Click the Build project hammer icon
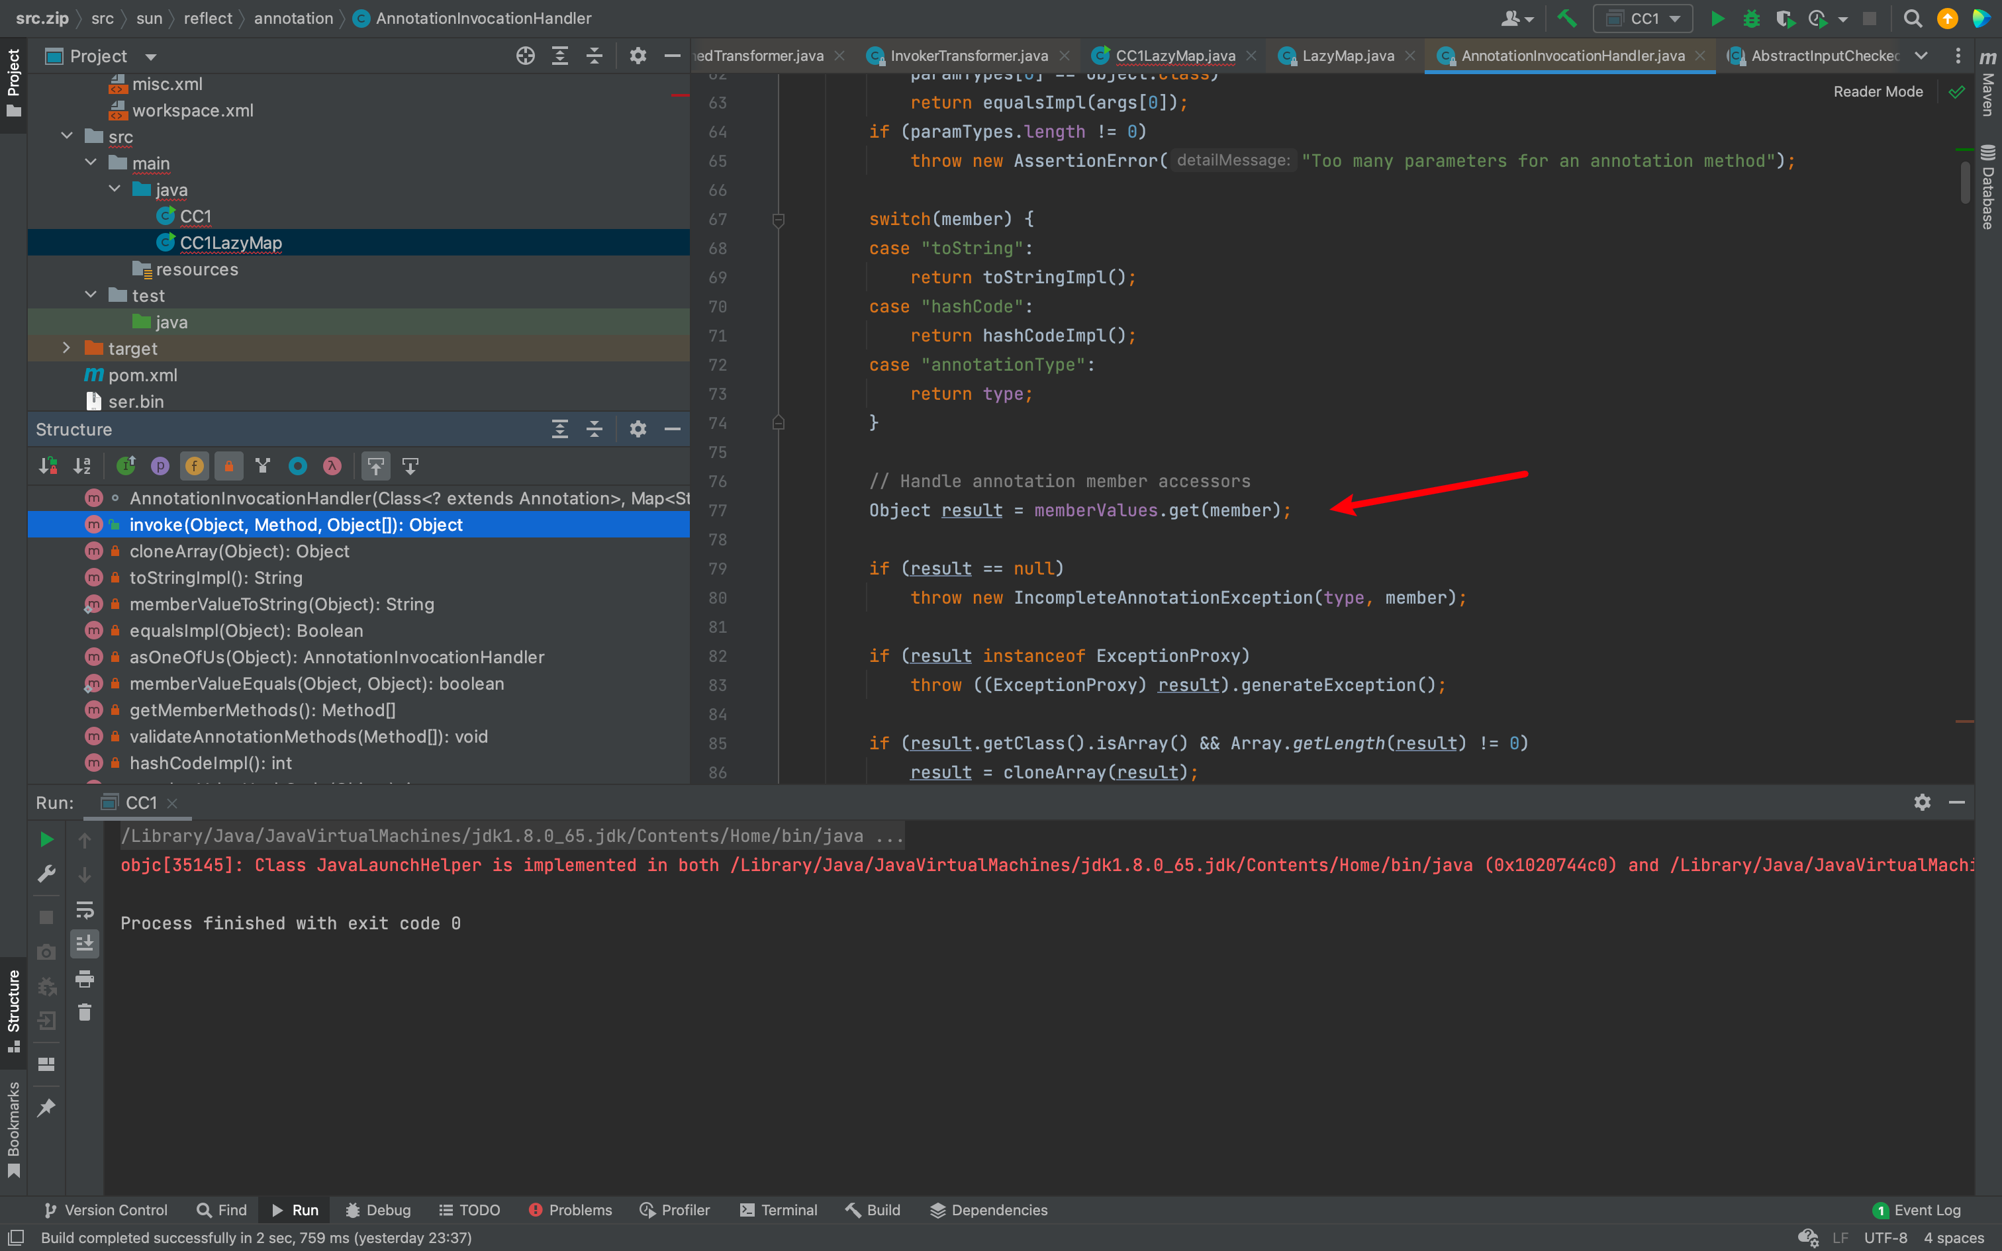The image size is (2002, 1251). (1566, 19)
